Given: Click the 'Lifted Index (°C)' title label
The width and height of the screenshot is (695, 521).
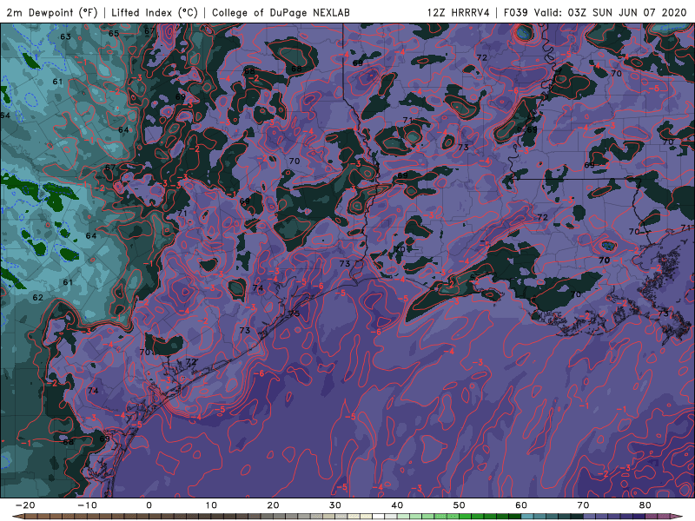Looking at the screenshot, I should pyautogui.click(x=155, y=12).
